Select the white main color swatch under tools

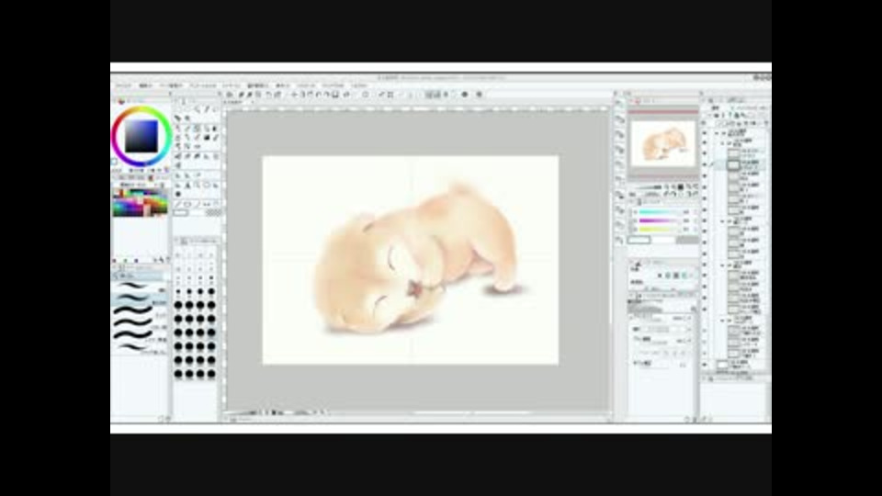coord(181,212)
